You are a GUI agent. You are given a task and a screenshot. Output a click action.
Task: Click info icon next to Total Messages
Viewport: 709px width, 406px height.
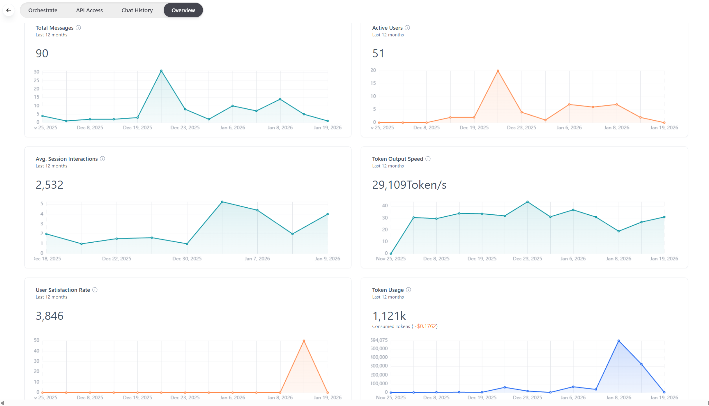pos(78,28)
